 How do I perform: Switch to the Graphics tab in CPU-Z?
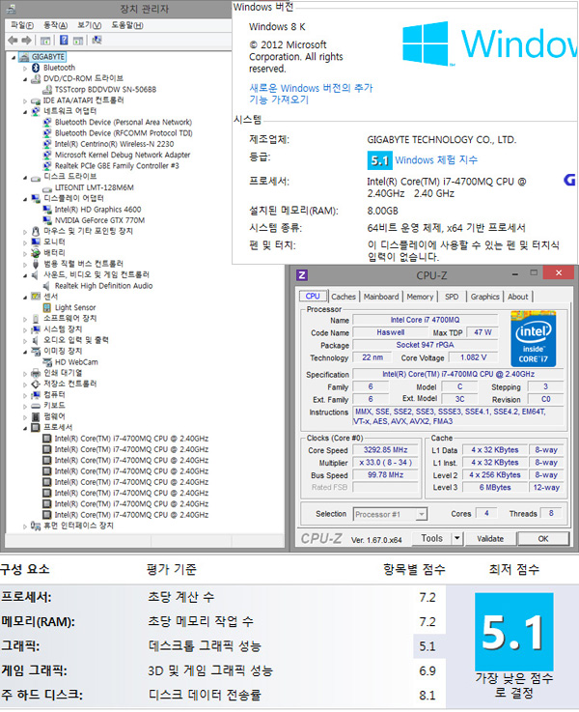(484, 297)
